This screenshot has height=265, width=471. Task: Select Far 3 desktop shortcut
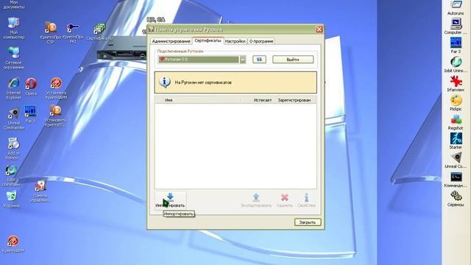click(x=30, y=115)
